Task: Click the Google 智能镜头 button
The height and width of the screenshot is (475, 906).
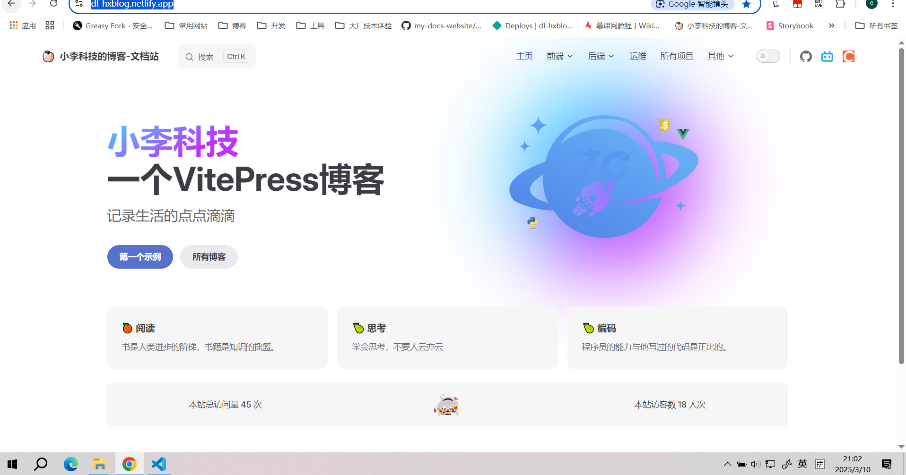Action: click(x=692, y=4)
